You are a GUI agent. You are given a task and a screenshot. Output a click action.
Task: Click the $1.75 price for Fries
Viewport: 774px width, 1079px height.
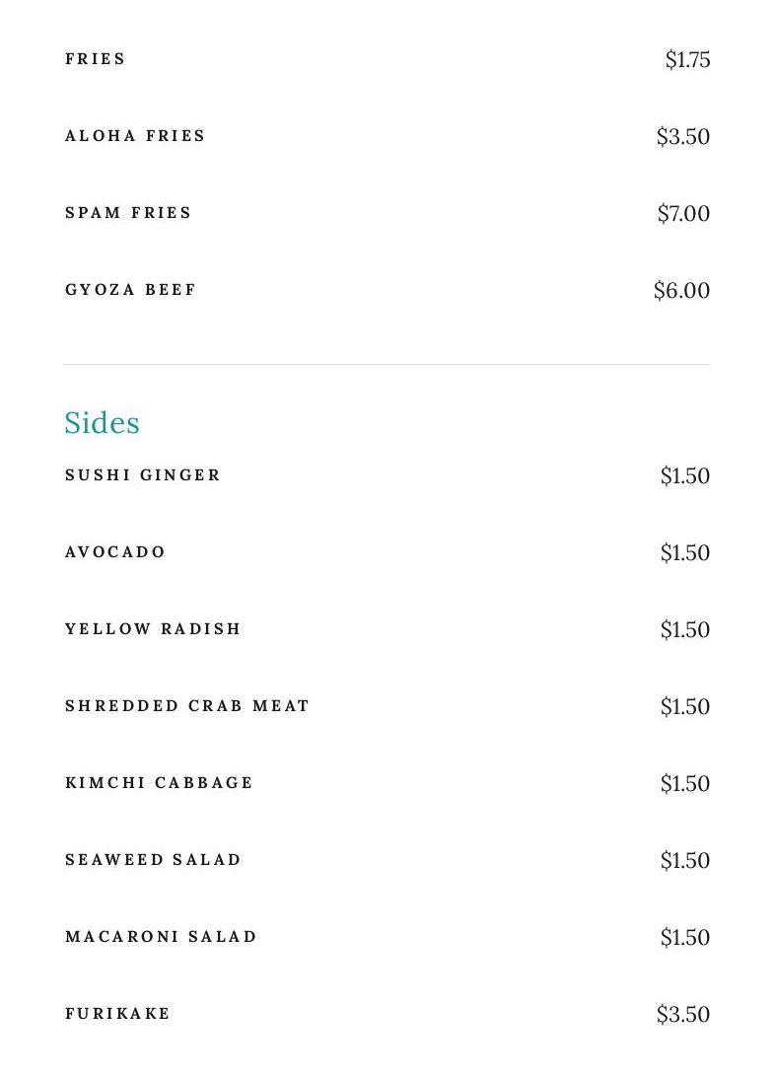pyautogui.click(x=687, y=60)
